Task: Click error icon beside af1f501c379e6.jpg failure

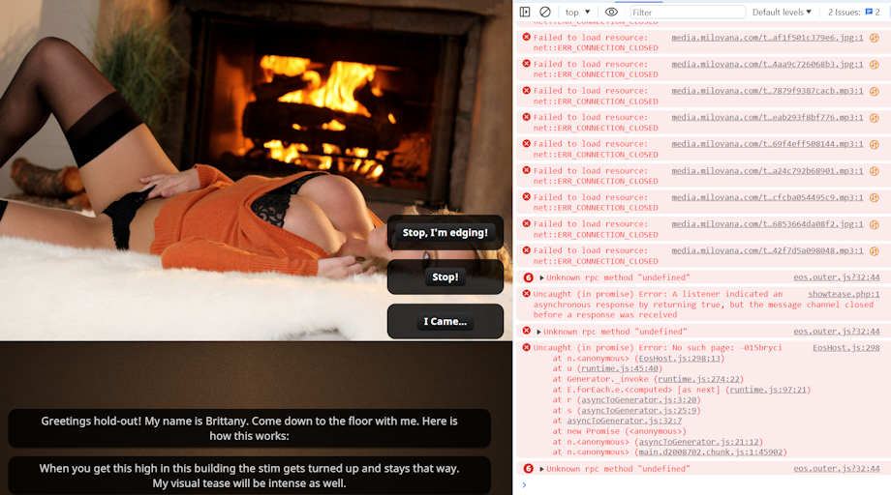Action: [x=526, y=37]
